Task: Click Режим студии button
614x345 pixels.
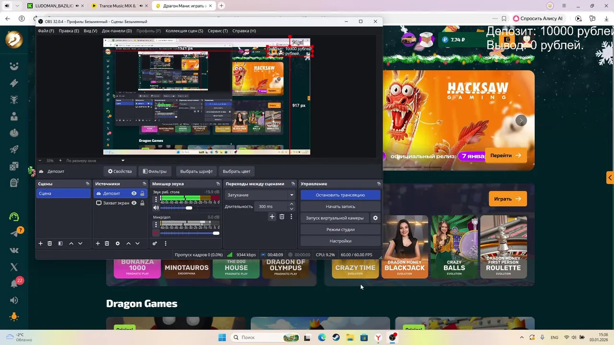Action: click(x=341, y=230)
